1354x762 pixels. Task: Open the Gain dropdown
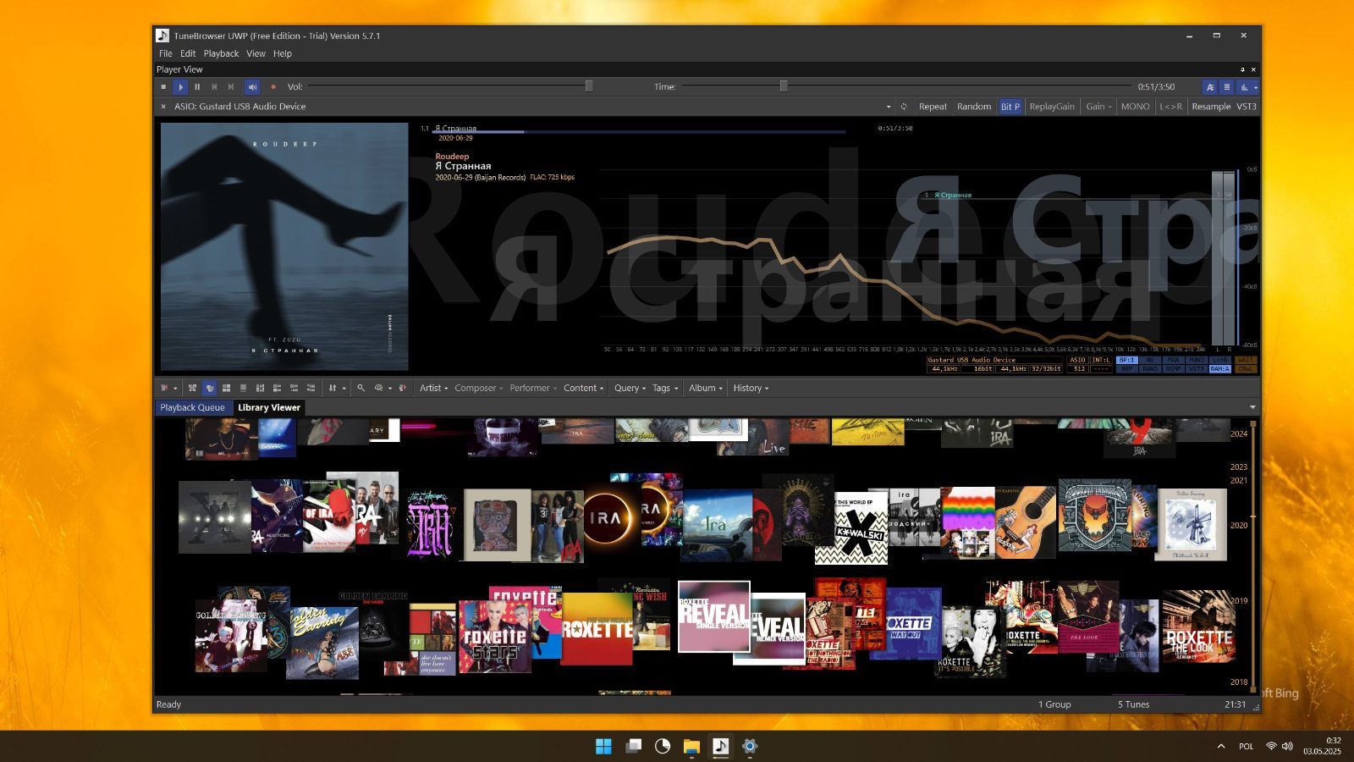pos(1098,107)
